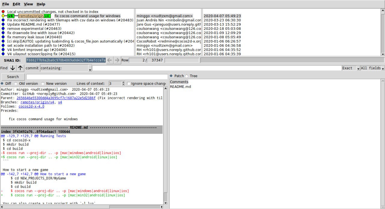Click the find previous up-arrow button
The width and height of the screenshot is (385, 209).
tap(20, 68)
